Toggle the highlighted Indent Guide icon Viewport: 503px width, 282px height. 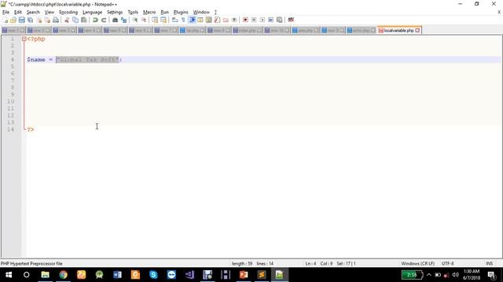192,20
